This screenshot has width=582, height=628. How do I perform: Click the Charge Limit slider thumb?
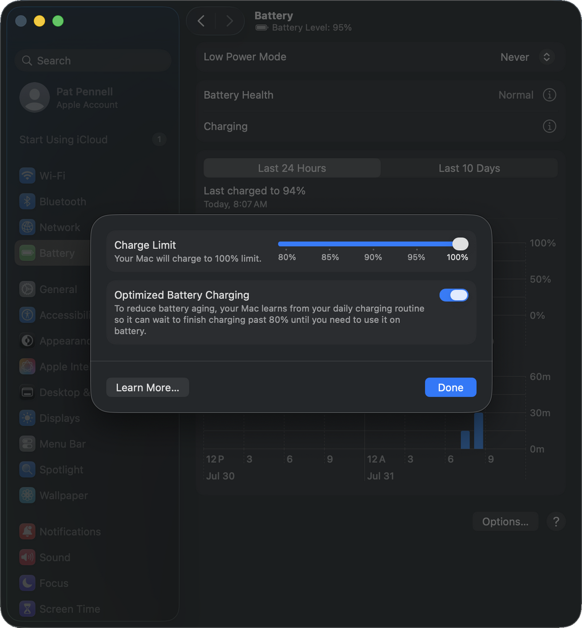pos(460,244)
